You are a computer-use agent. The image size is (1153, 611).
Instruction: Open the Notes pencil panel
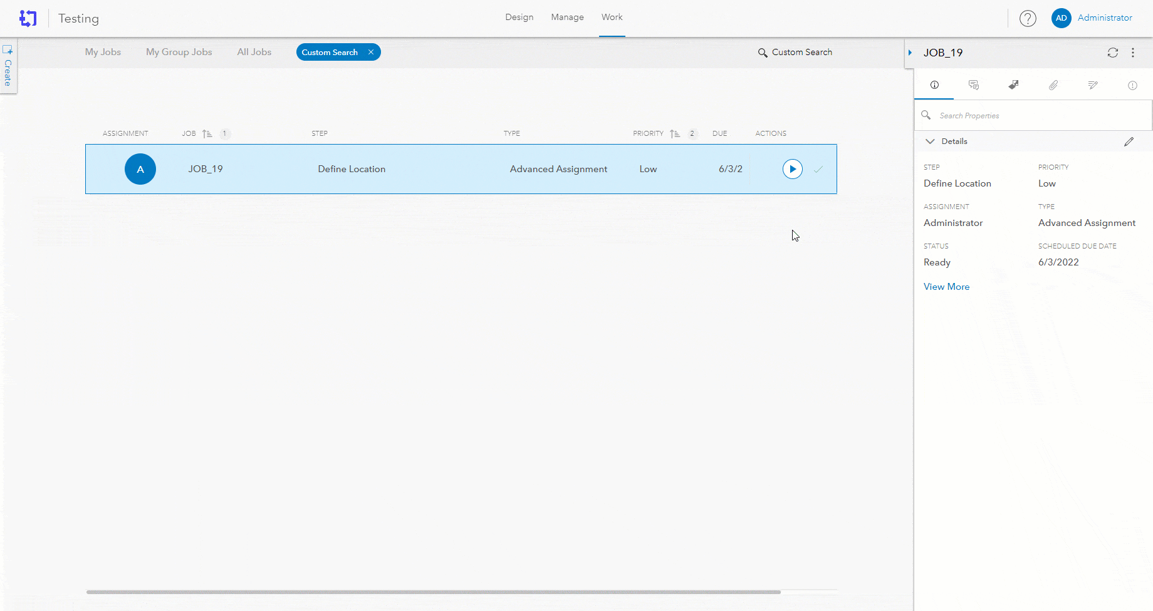[1093, 85]
